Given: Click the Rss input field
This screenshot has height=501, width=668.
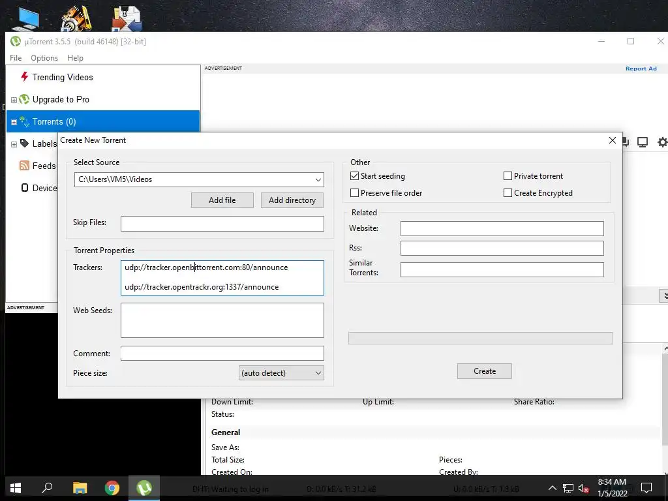Looking at the screenshot, I should [x=502, y=248].
